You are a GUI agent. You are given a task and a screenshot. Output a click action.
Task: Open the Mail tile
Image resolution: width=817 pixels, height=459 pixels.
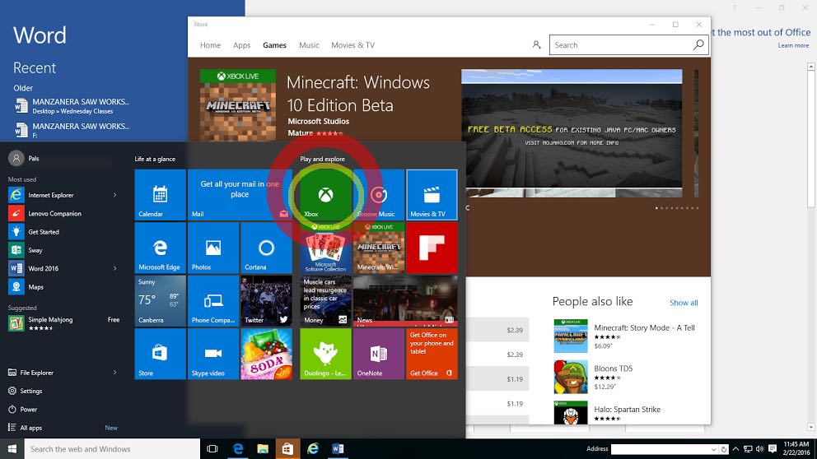coord(240,195)
